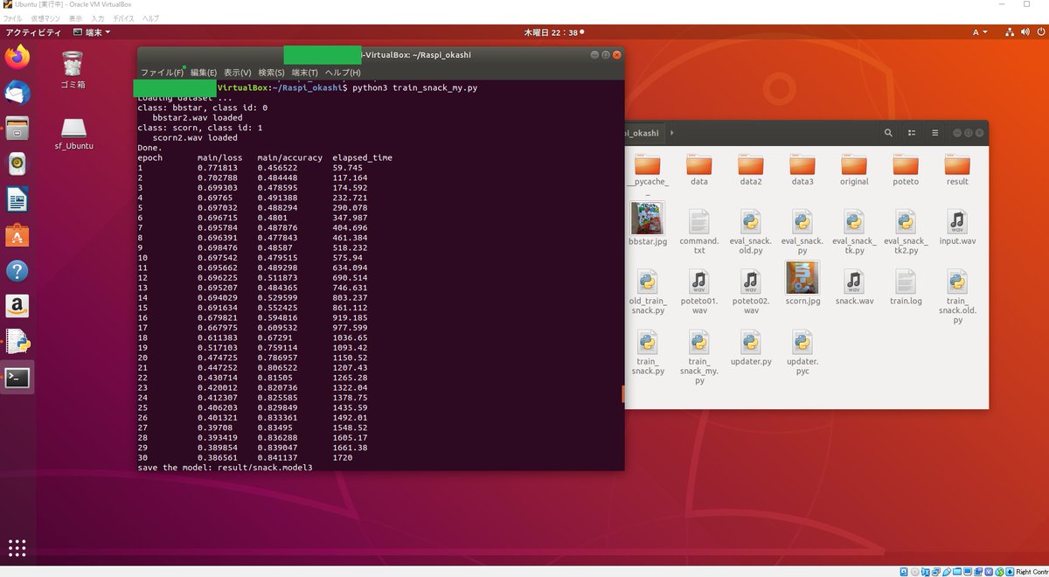The height and width of the screenshot is (577, 1049).
Task: Click アクティビティ in the top bar
Action: click(x=33, y=32)
